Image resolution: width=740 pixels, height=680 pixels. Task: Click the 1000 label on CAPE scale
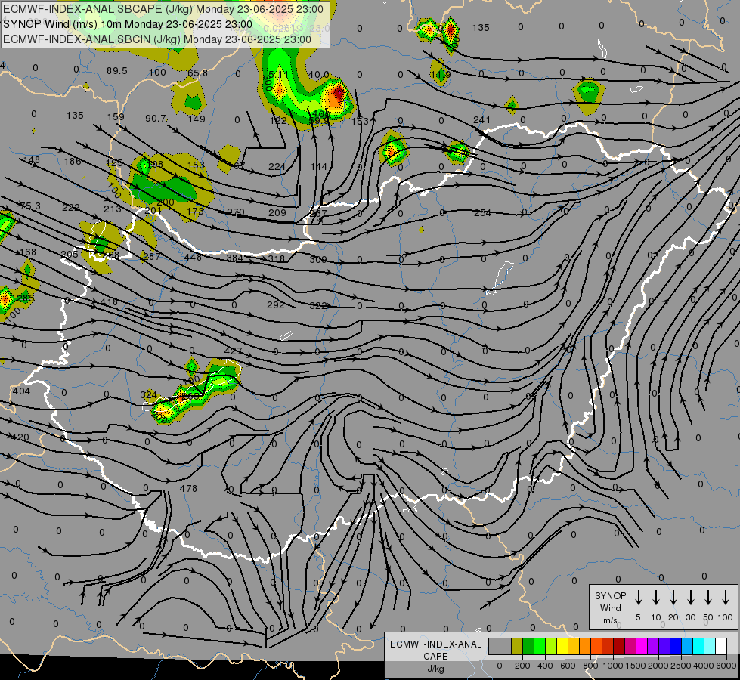tap(612, 666)
